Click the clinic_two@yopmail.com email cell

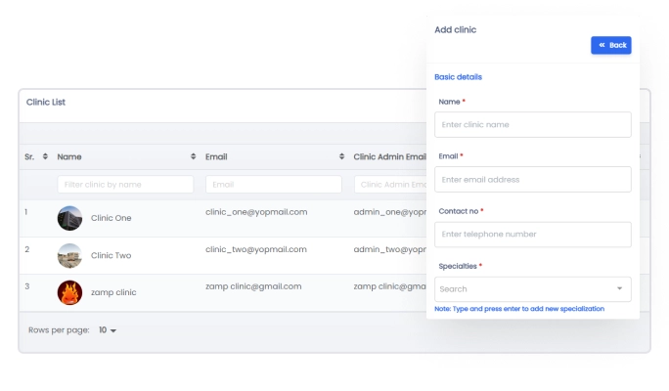(256, 249)
